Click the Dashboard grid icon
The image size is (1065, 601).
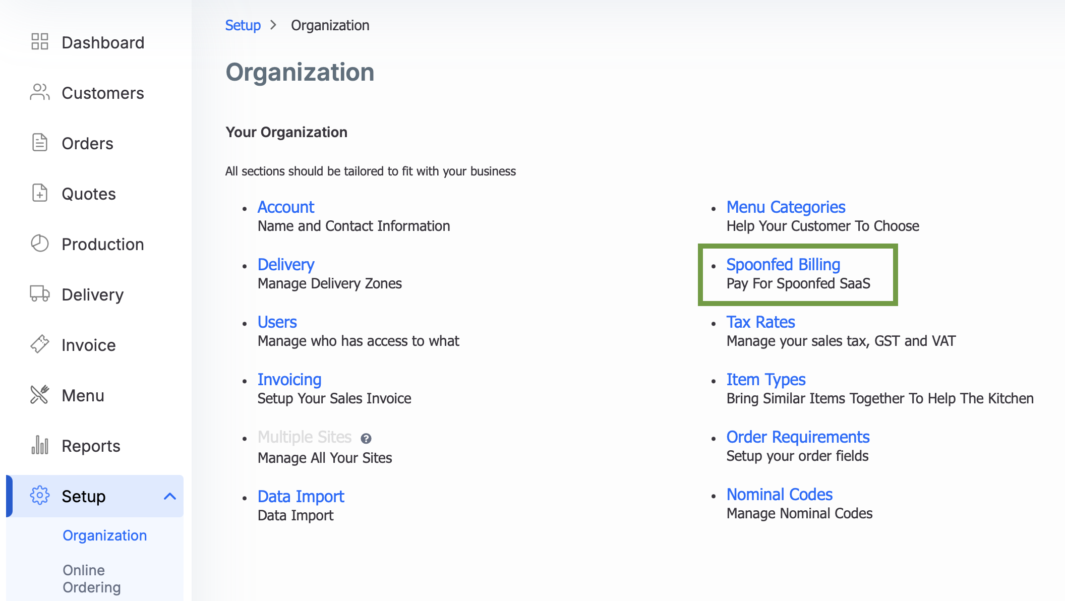tap(40, 42)
